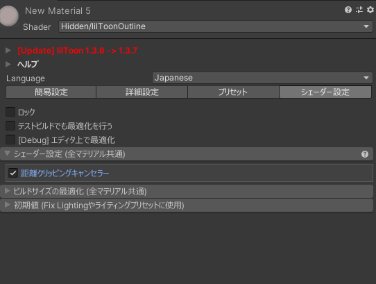Click the red [Update] lilToon 1.3.6 -> 1.3.7 text
Viewport: 376px width, 284px height.
click(77, 51)
